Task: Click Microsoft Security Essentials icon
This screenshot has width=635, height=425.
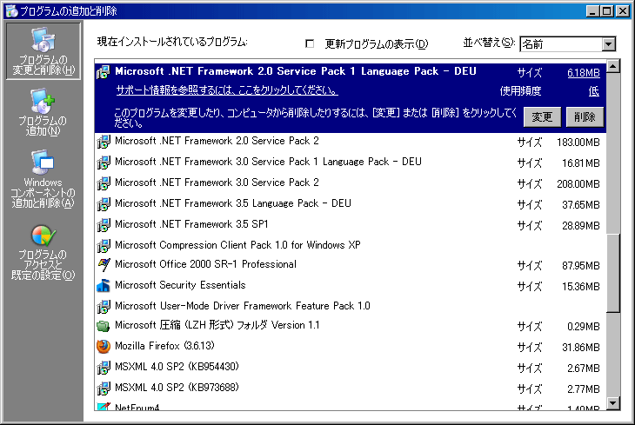Action: pos(104,286)
